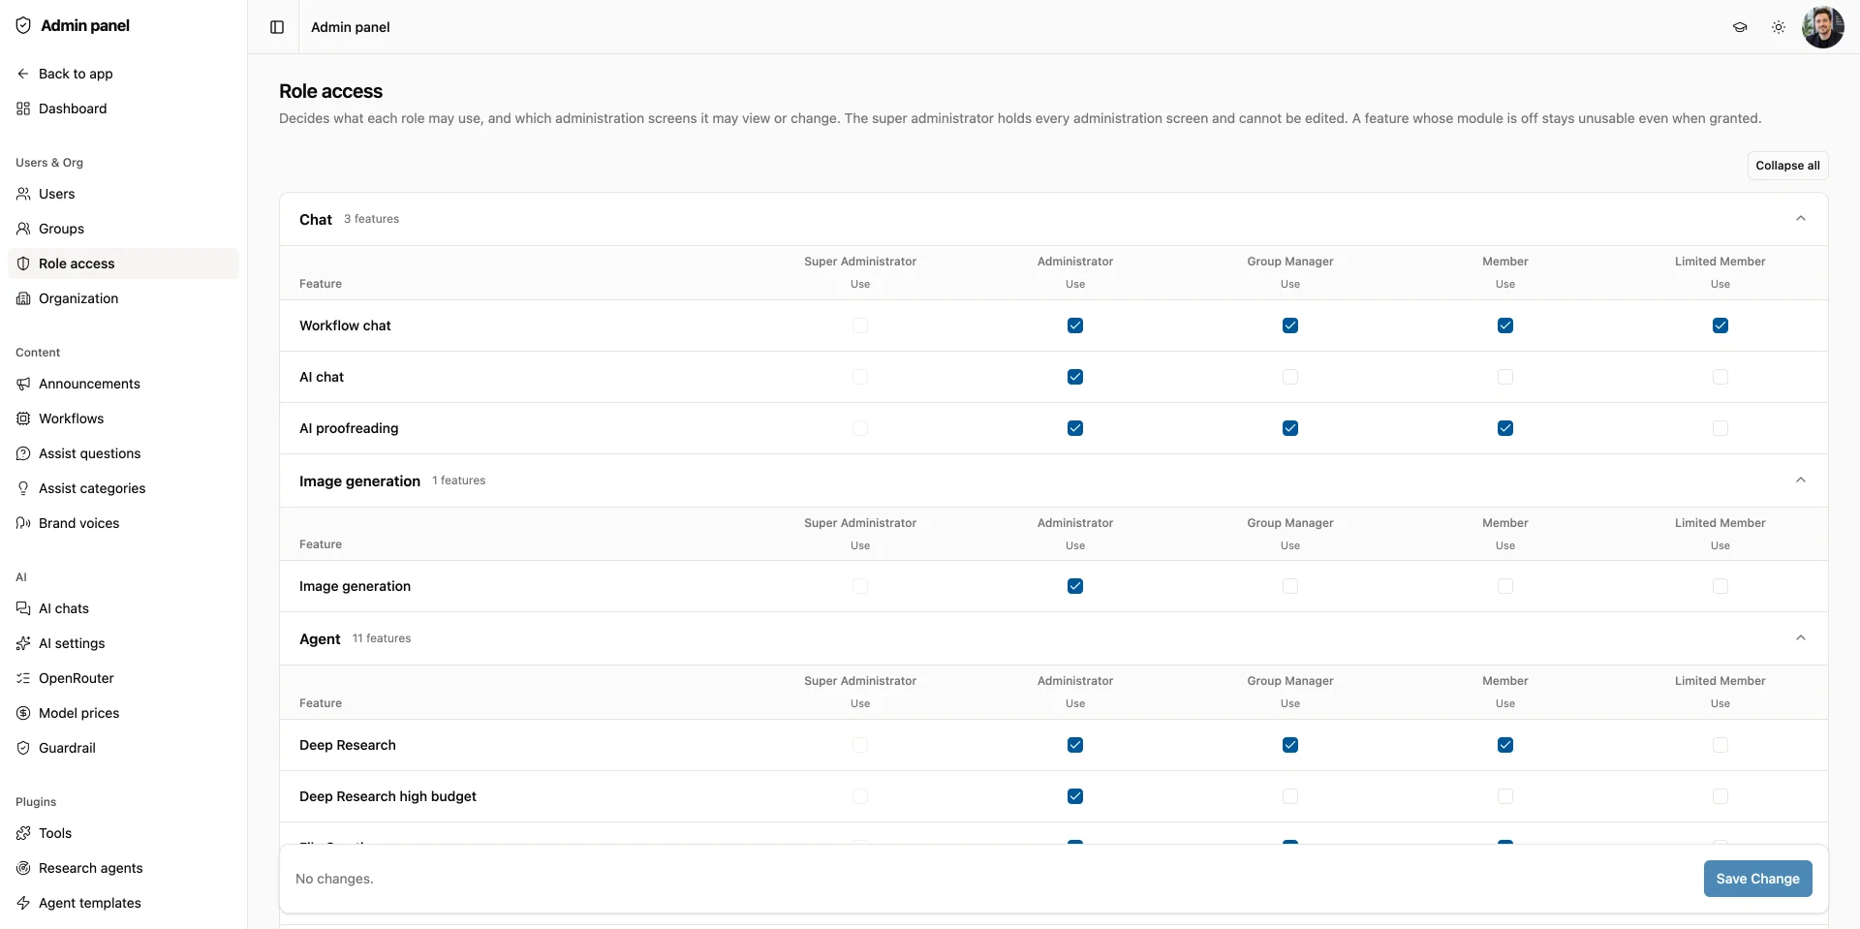
Task: Click the Brand voices icon
Action: pyautogui.click(x=23, y=523)
